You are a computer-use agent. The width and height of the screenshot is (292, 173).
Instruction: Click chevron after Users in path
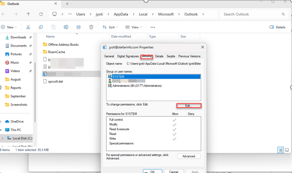(90, 14)
